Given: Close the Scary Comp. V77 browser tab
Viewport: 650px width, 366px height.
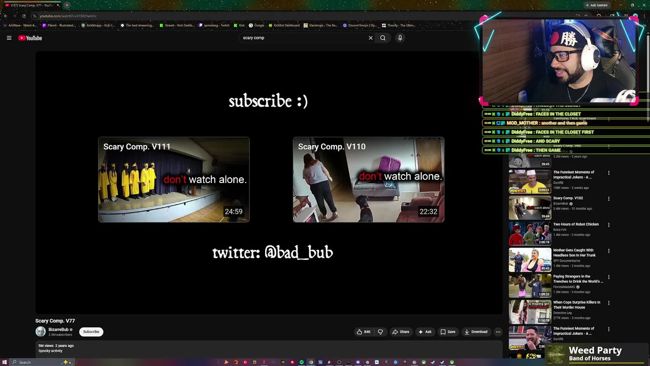Looking at the screenshot, I should click(58, 5).
